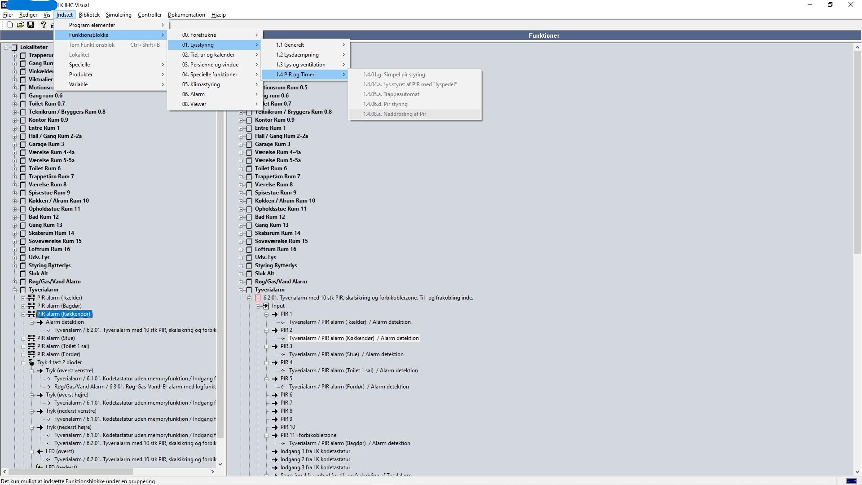Expand the PIR alarm (Fordør) node
Screen dimensions: 862x485
tap(23, 354)
